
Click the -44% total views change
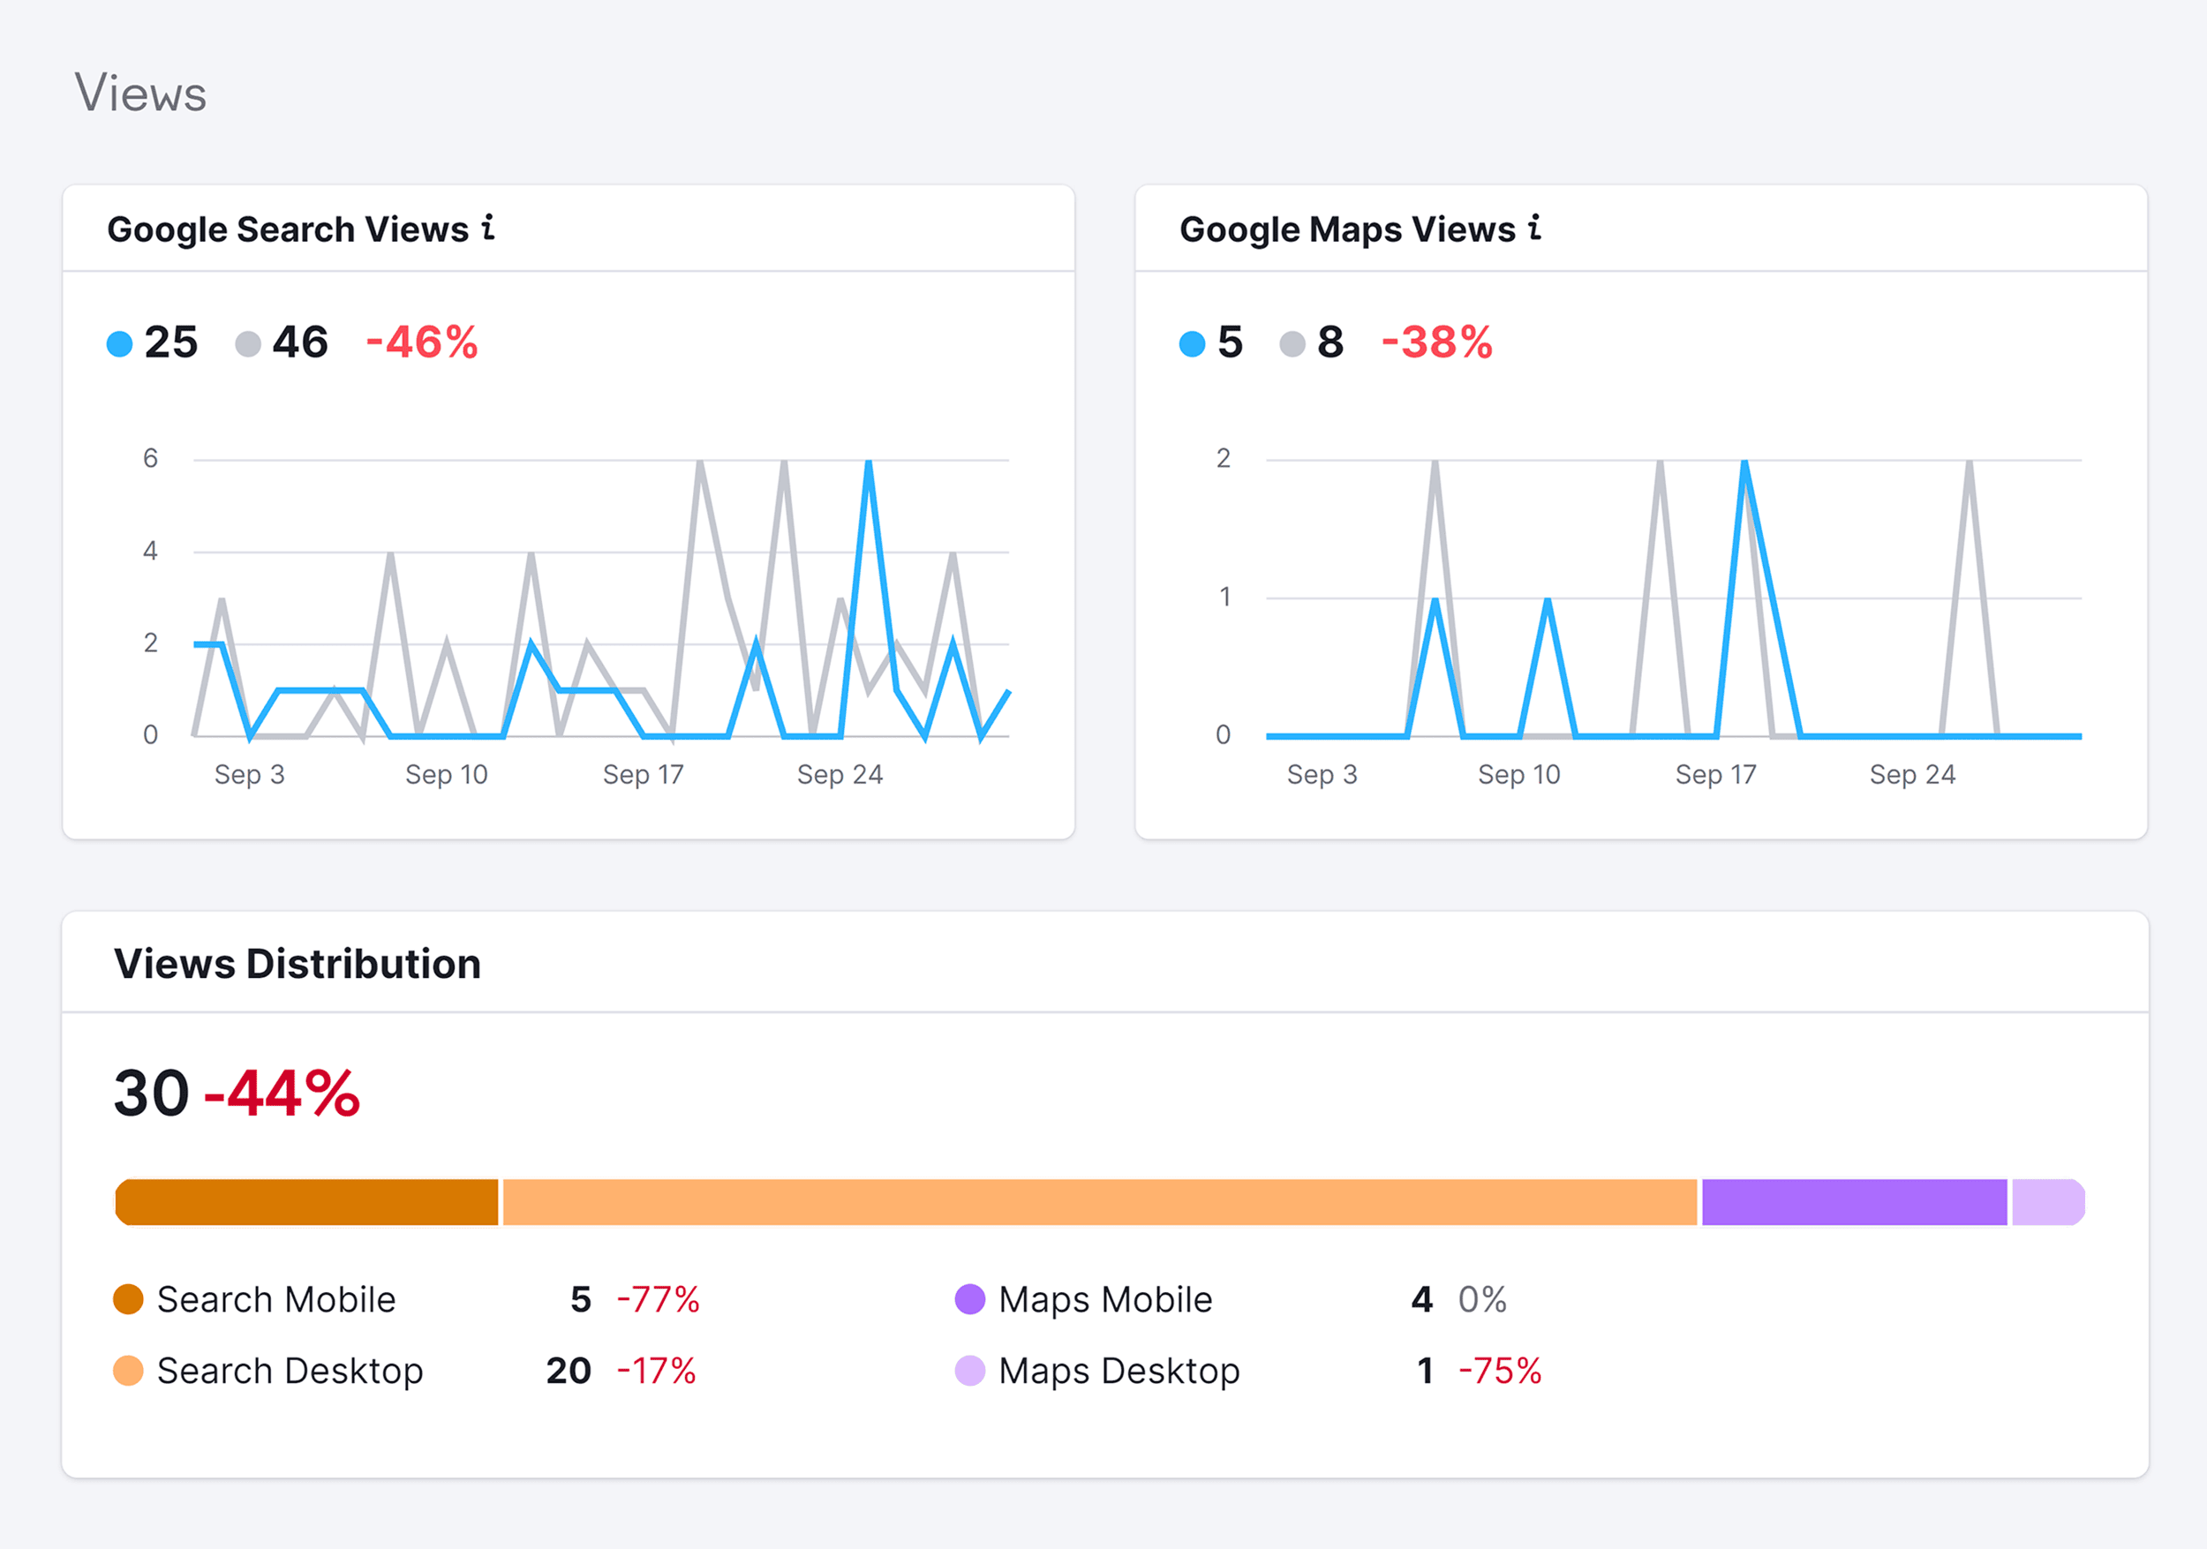pyautogui.click(x=282, y=1094)
